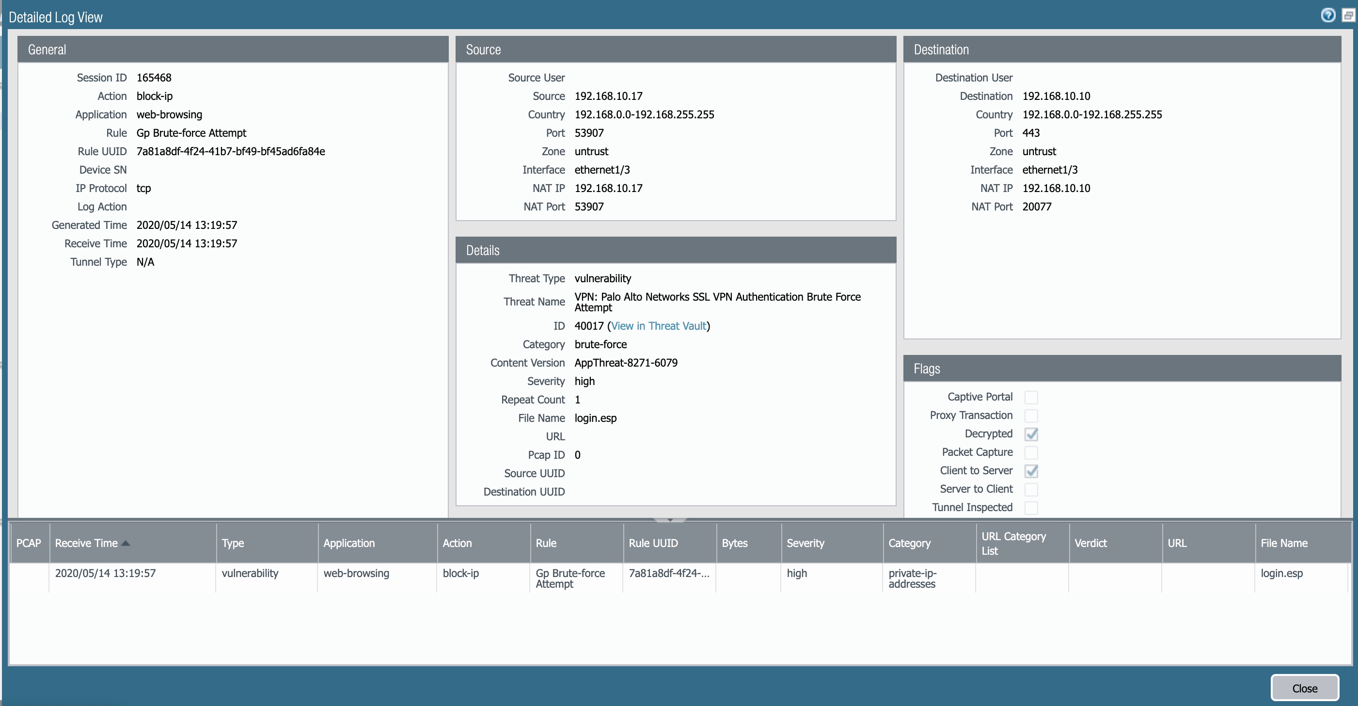
Task: Click the PCAP column header
Action: [29, 543]
